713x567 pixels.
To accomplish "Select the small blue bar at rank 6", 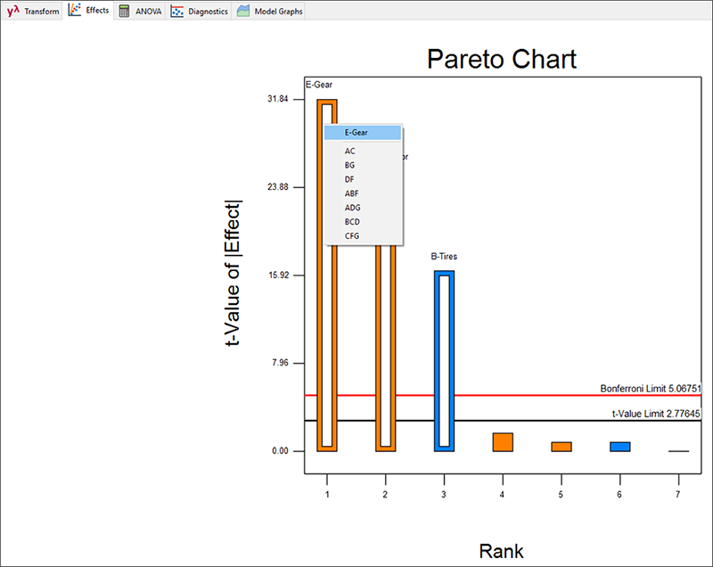I will click(x=619, y=447).
